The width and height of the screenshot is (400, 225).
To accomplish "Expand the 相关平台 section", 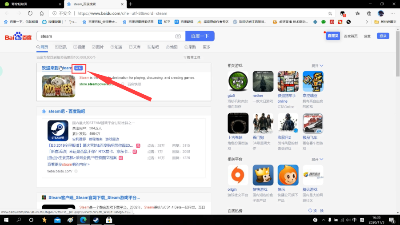I will 317,159.
